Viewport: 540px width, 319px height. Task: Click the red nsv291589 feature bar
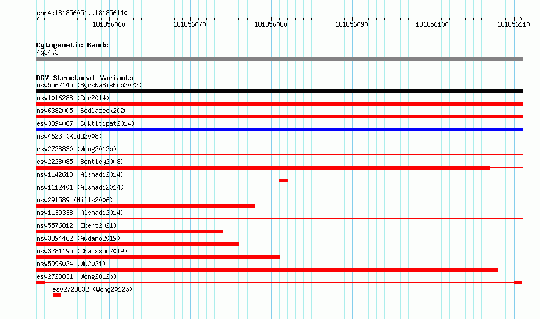coord(146,206)
